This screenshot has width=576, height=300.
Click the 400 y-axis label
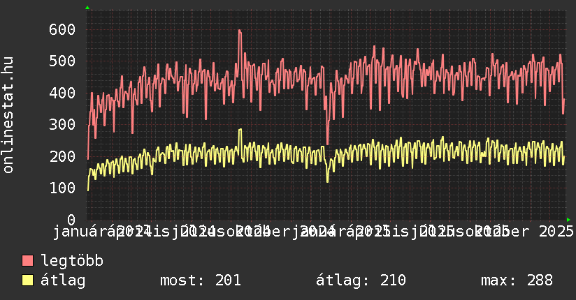(62, 93)
